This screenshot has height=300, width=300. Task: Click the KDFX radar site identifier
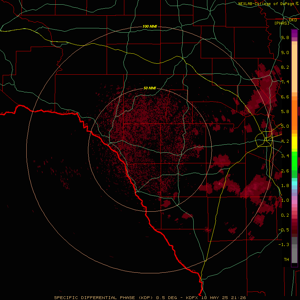point(192,298)
